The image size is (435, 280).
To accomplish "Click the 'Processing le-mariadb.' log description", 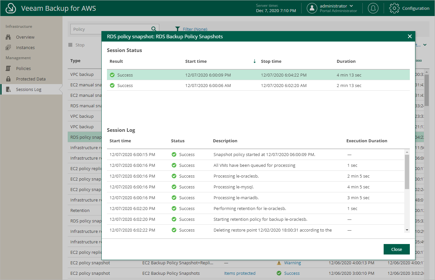I will point(236,198).
